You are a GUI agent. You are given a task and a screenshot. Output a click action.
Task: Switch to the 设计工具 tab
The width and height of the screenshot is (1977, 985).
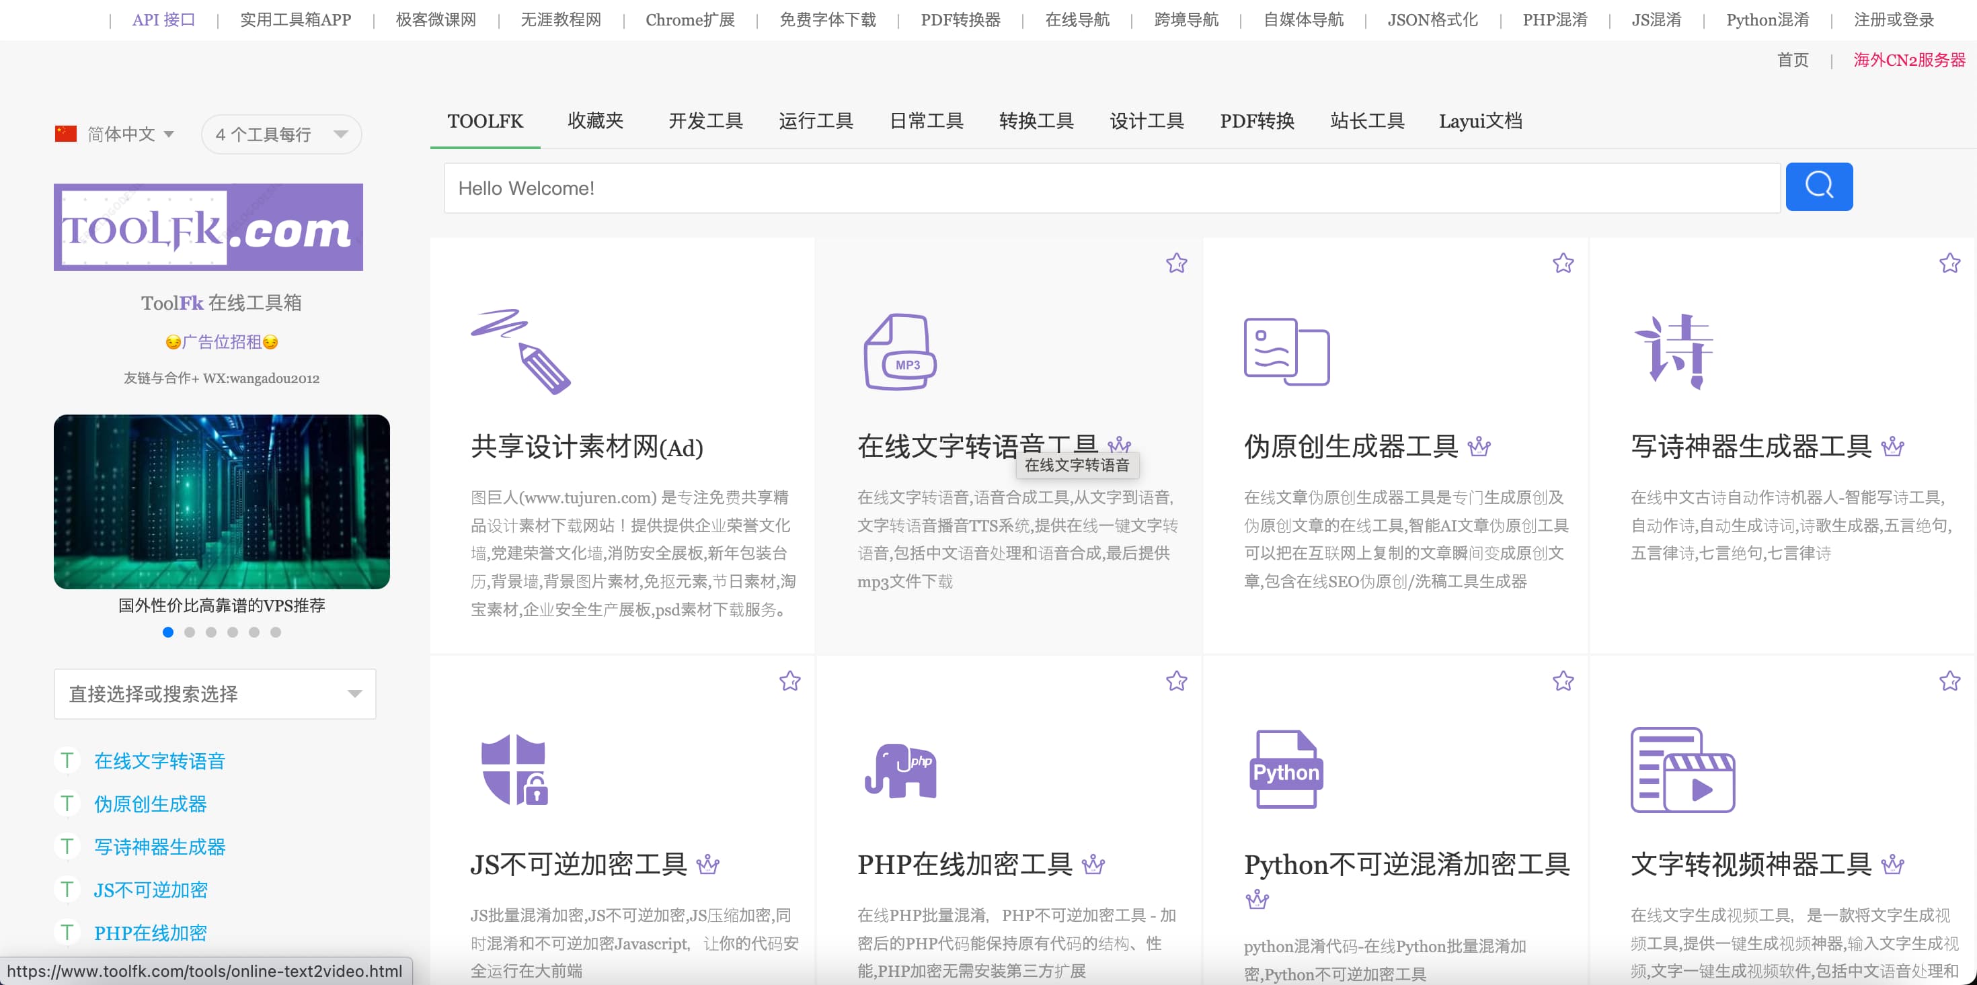(1147, 121)
